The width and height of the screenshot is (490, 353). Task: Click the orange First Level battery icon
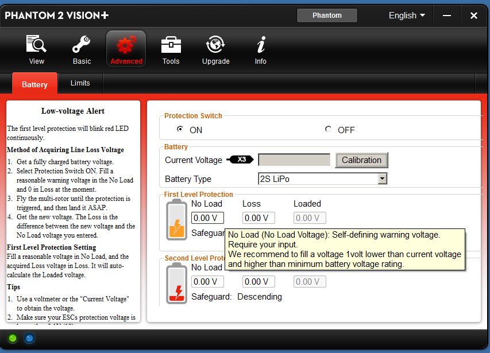[x=176, y=220]
